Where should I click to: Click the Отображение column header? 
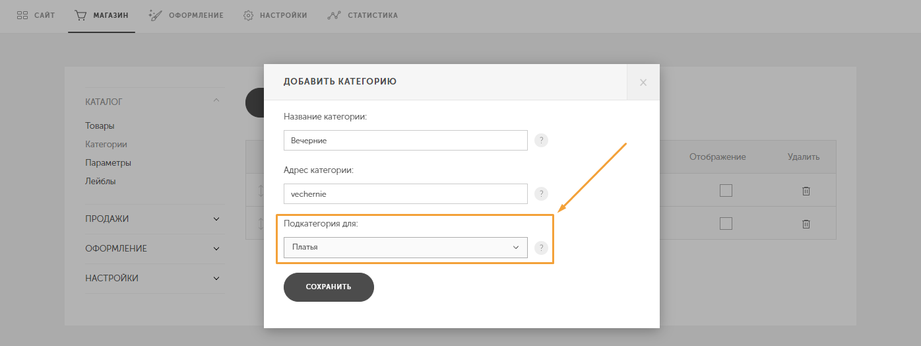click(718, 157)
